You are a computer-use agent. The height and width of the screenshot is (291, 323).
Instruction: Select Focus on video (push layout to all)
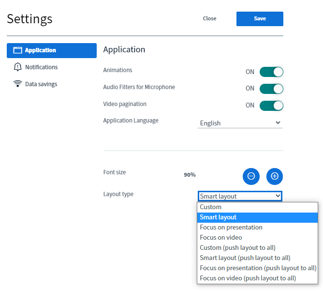(x=248, y=278)
